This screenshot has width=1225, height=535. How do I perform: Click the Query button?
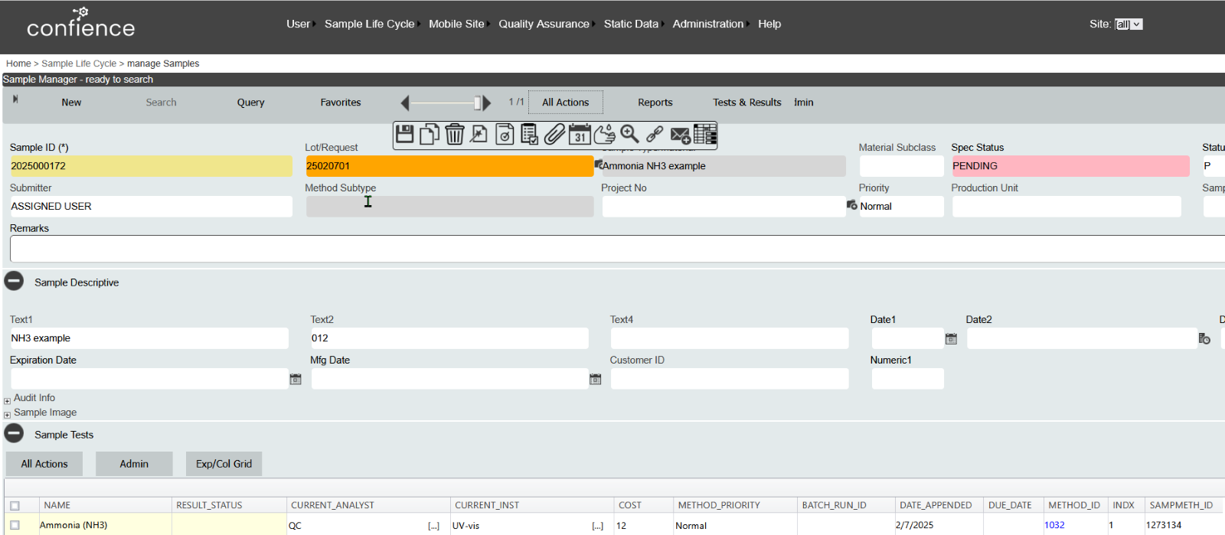click(x=250, y=103)
